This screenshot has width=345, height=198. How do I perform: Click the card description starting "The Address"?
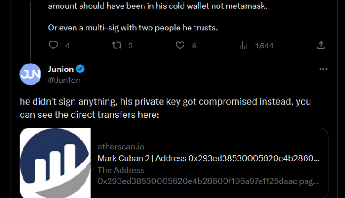click(208, 175)
